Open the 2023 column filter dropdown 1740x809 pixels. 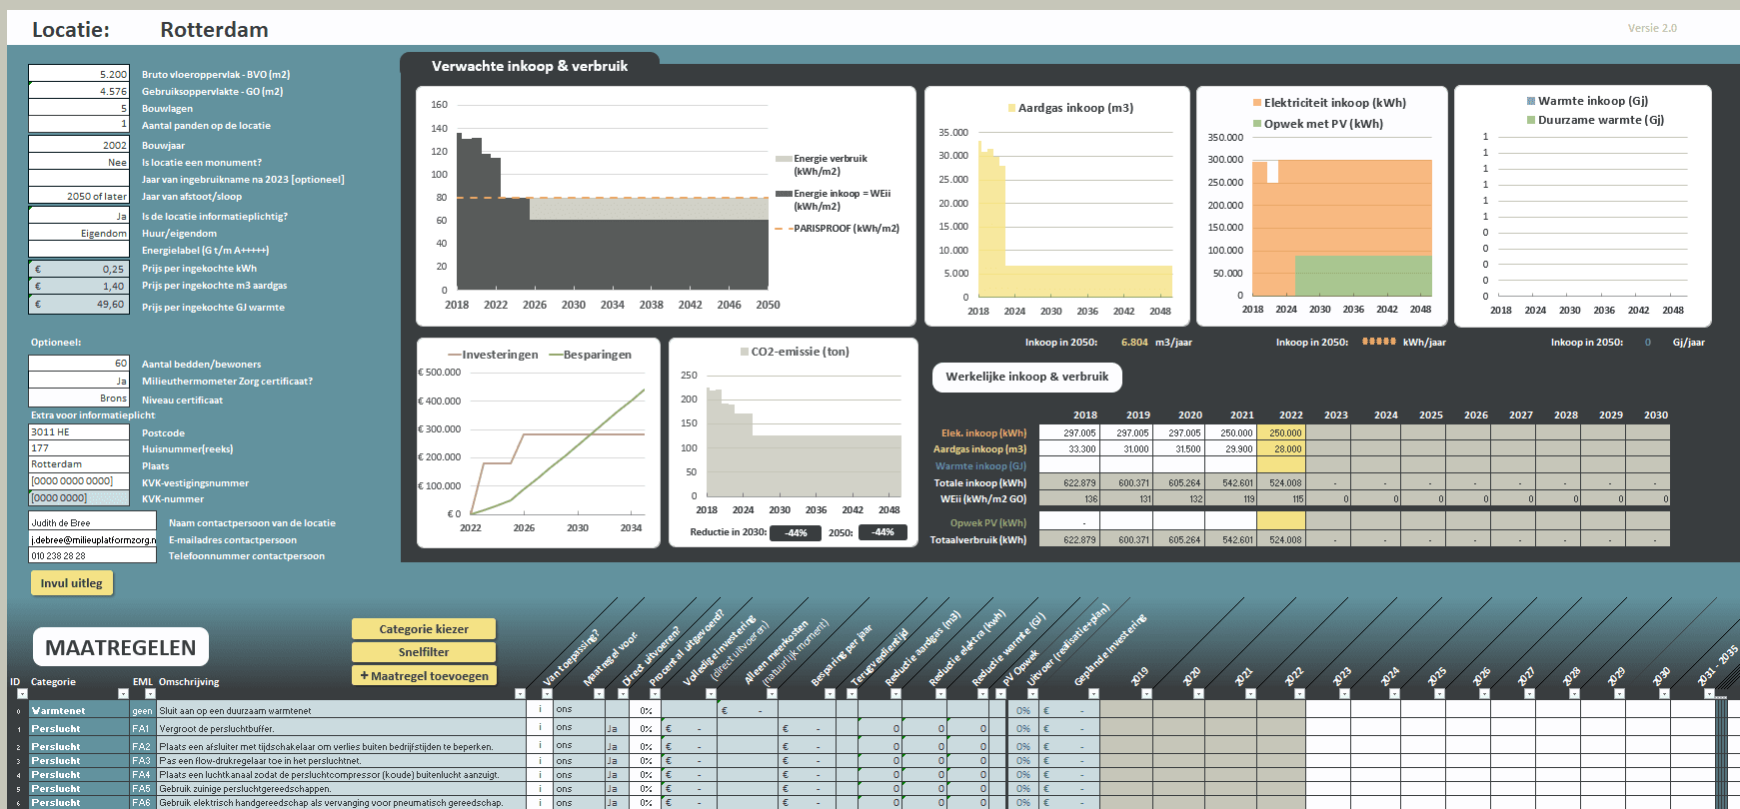1344,693
